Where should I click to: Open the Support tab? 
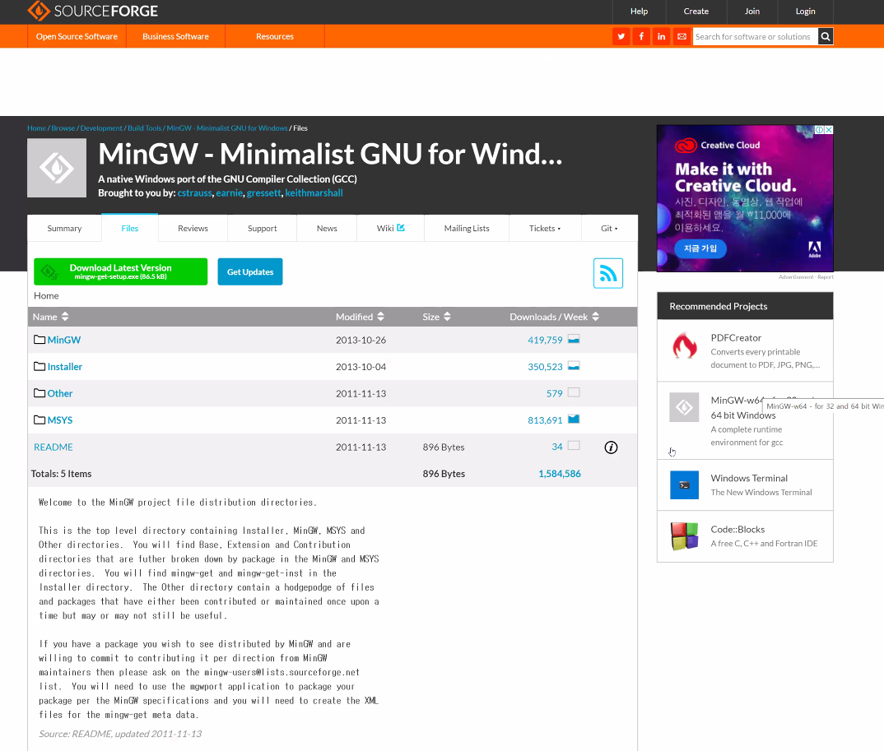pos(263,228)
